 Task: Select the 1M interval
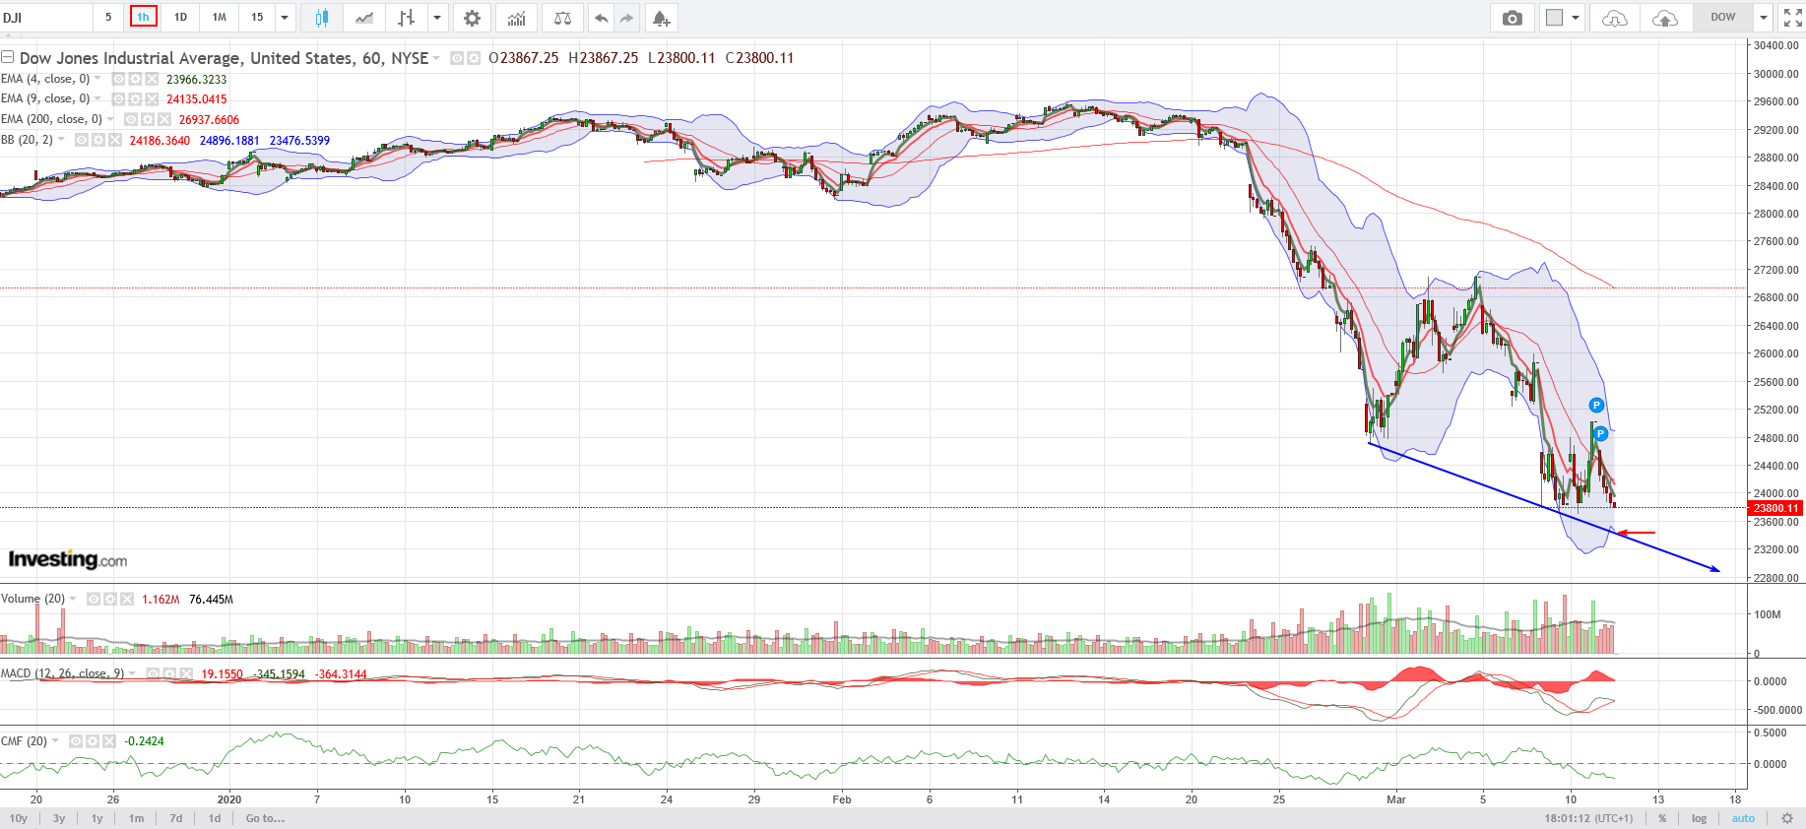click(220, 18)
